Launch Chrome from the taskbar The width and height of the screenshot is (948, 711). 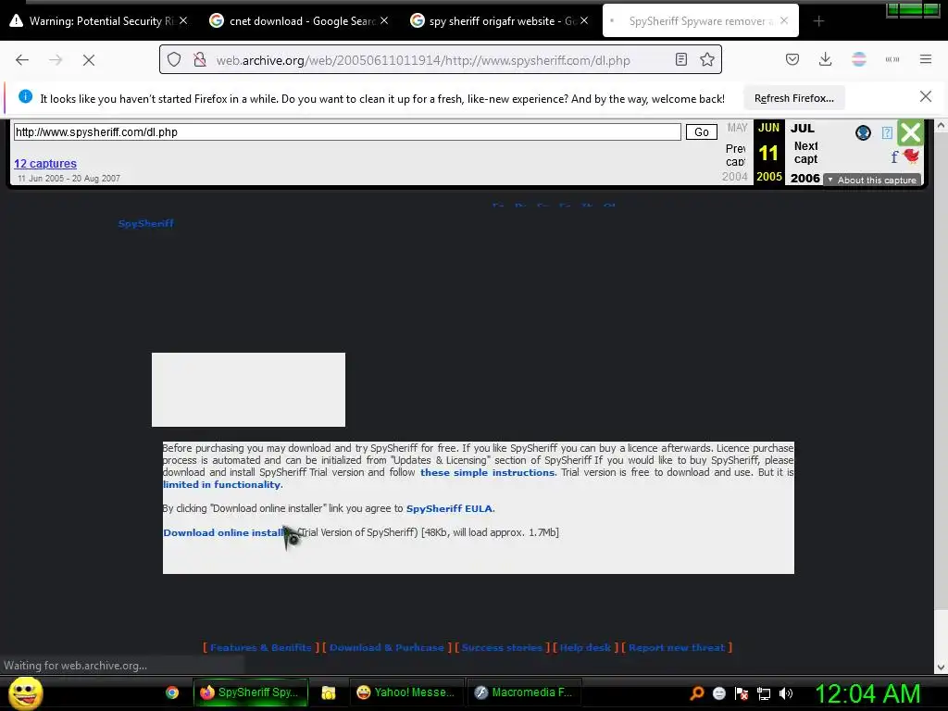(172, 692)
